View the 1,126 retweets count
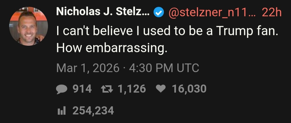The width and height of the screenshot is (291, 123). (x=132, y=89)
